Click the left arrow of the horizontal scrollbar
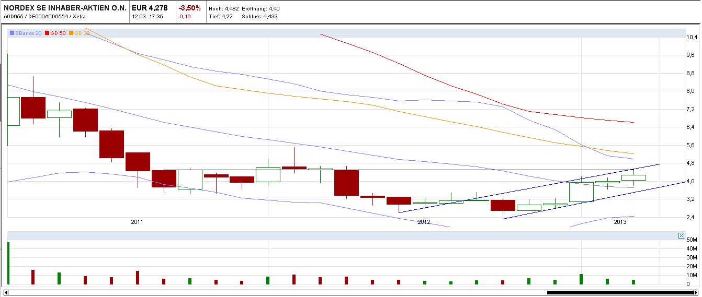The image size is (702, 297). [5, 292]
